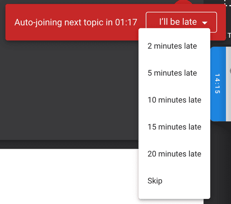Select 2 minutes late option

174,46
